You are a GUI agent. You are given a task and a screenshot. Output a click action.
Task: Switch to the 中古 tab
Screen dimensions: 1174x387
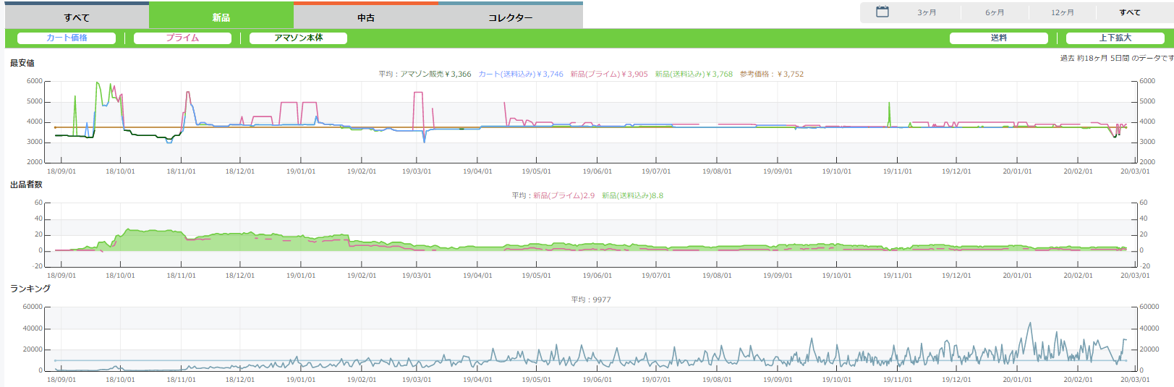click(366, 17)
